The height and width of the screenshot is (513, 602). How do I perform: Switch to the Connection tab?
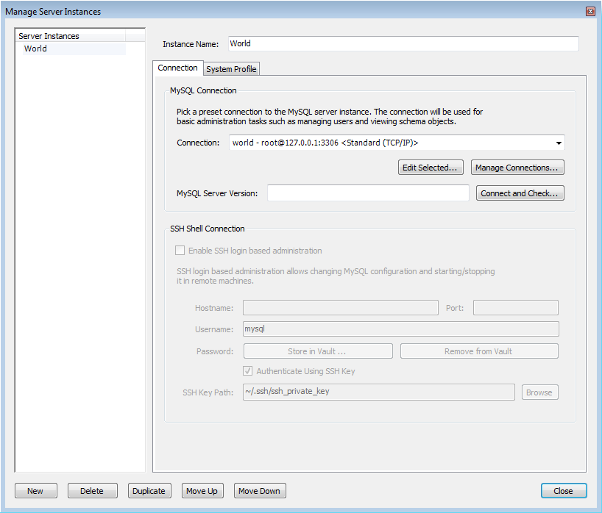tap(177, 67)
